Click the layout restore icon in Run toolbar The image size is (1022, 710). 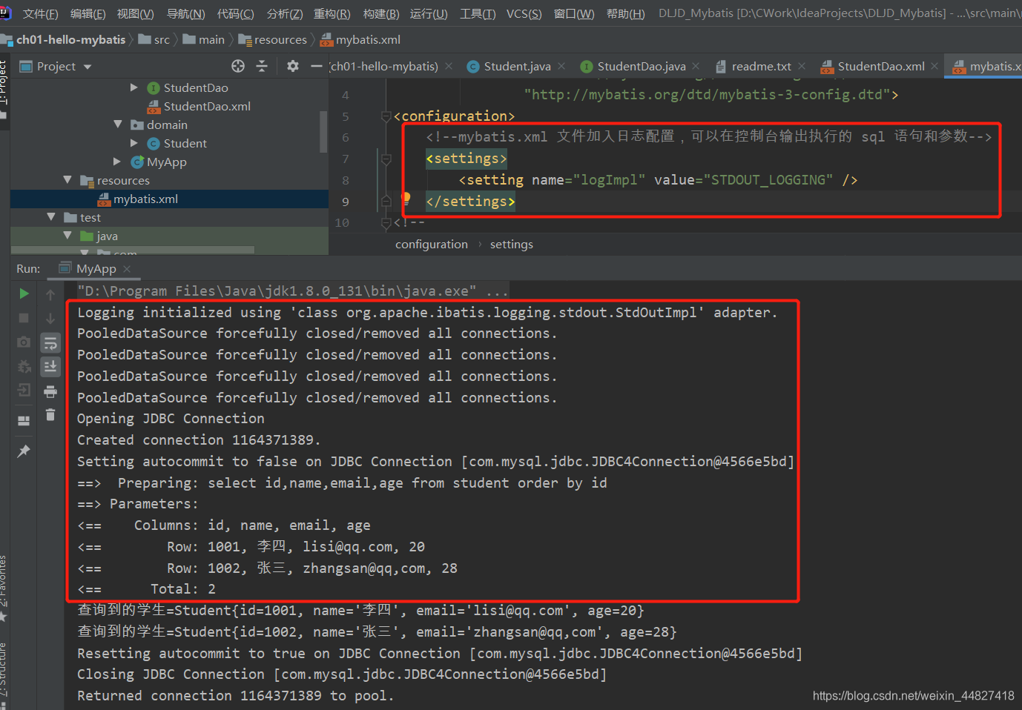[x=24, y=421]
